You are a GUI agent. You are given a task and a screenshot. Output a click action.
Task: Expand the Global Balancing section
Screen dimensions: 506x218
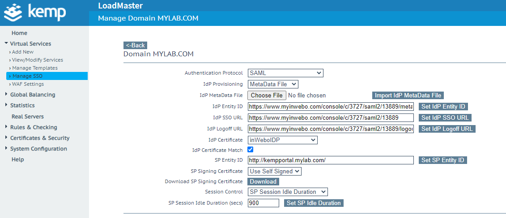click(32, 95)
